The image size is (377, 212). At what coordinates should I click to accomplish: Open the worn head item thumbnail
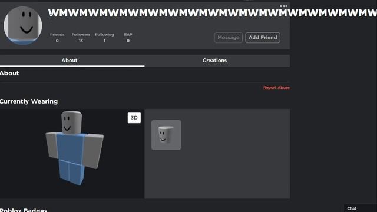pos(166,135)
